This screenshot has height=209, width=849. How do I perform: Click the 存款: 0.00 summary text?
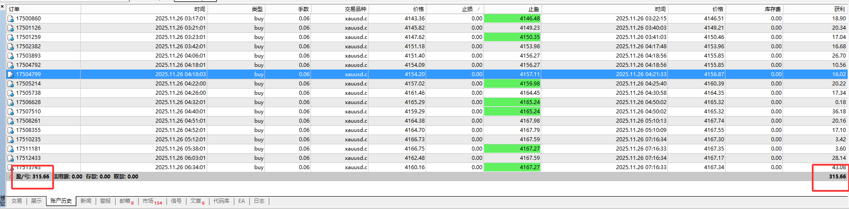click(x=98, y=177)
